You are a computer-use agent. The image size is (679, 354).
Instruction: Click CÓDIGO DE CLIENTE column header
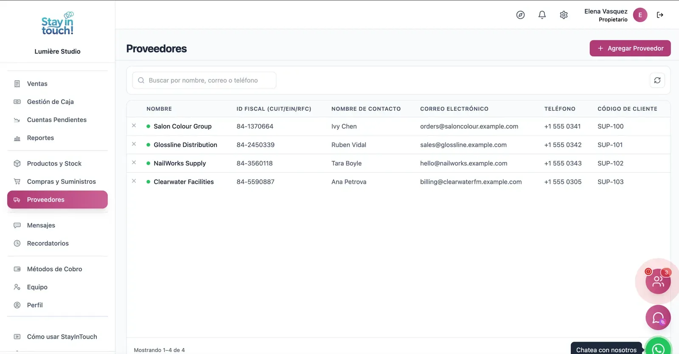coord(627,109)
